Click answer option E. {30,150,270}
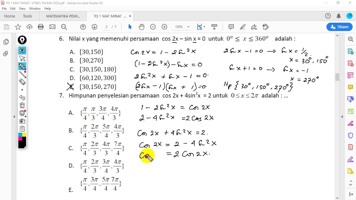 pos(93,87)
